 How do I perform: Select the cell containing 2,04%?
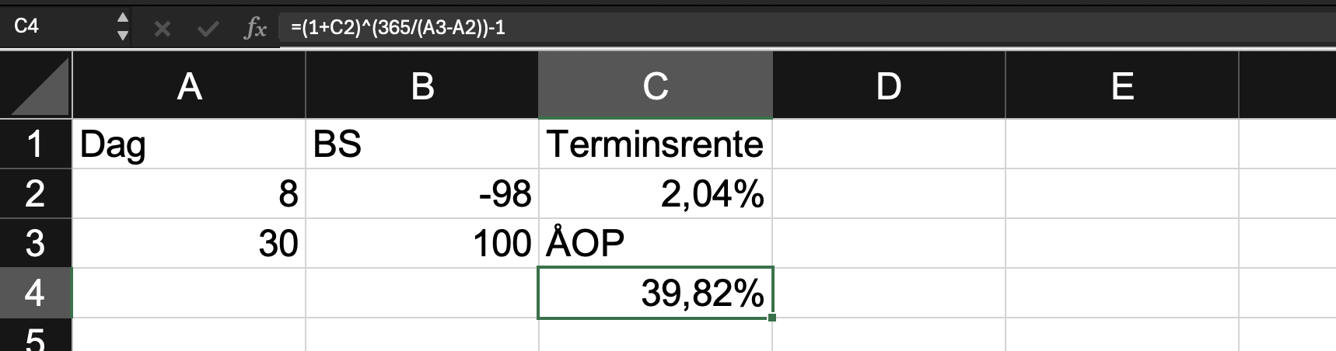click(x=656, y=193)
